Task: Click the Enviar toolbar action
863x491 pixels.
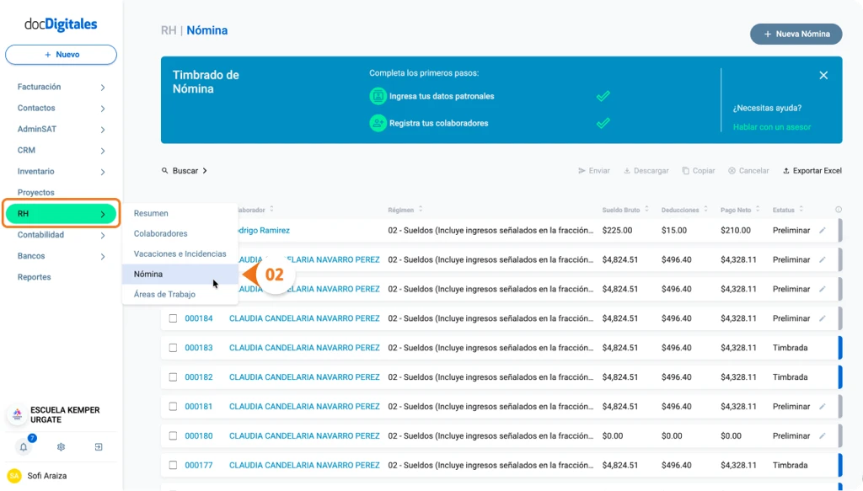Action: point(594,170)
